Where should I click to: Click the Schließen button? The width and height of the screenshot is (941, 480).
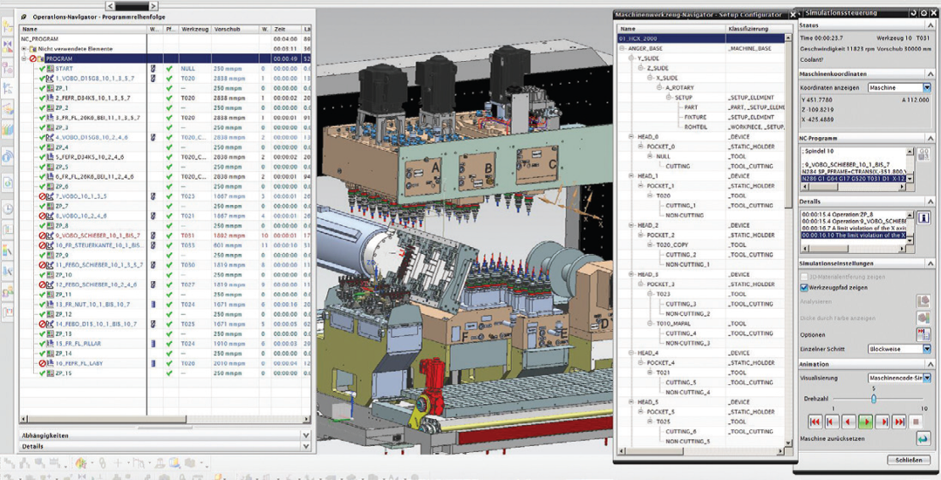tap(908, 461)
